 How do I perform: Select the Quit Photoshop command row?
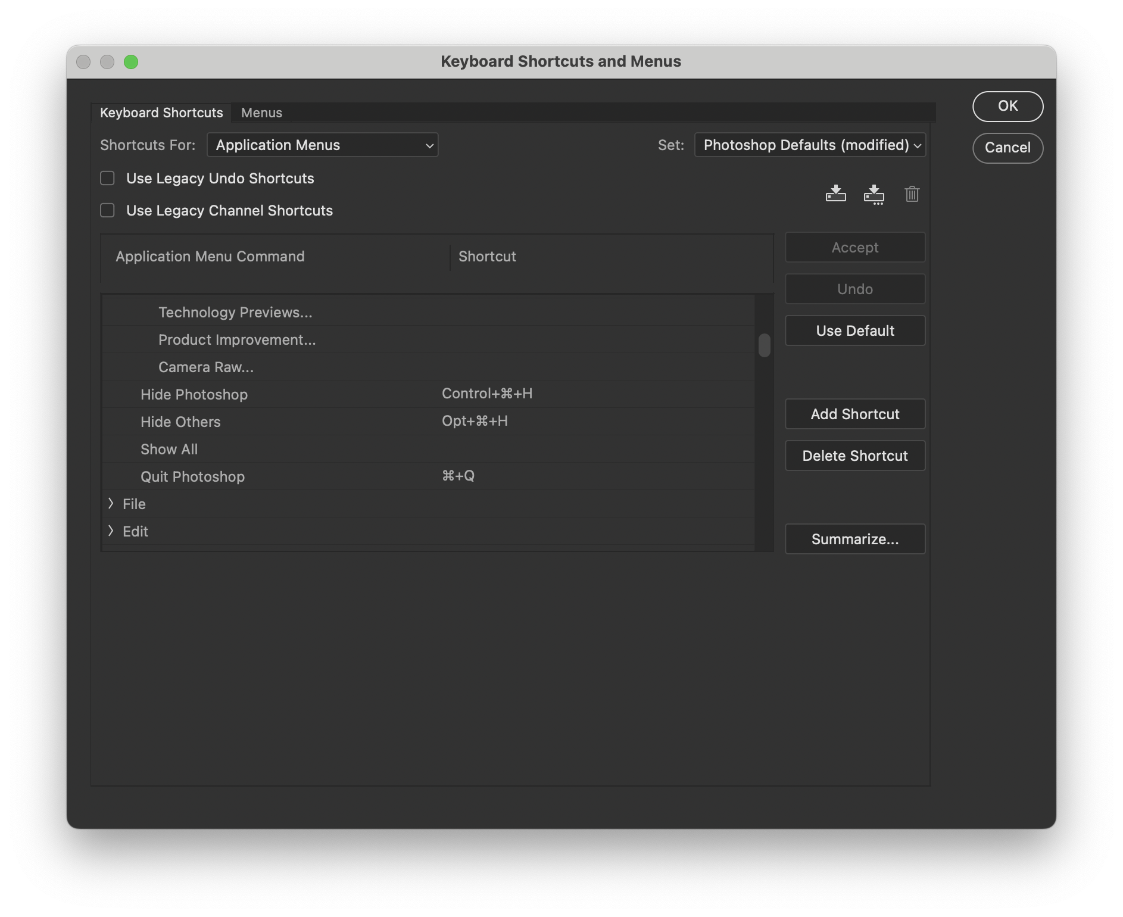(x=429, y=476)
